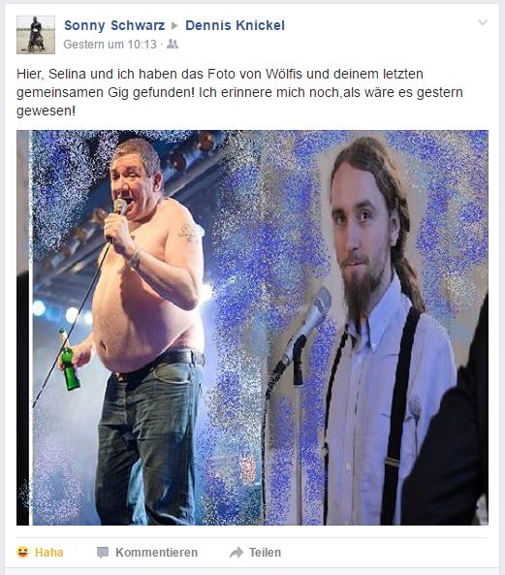505x575 pixels.
Task: Click the bearded man with suspenders in photo
Action: 381,330
